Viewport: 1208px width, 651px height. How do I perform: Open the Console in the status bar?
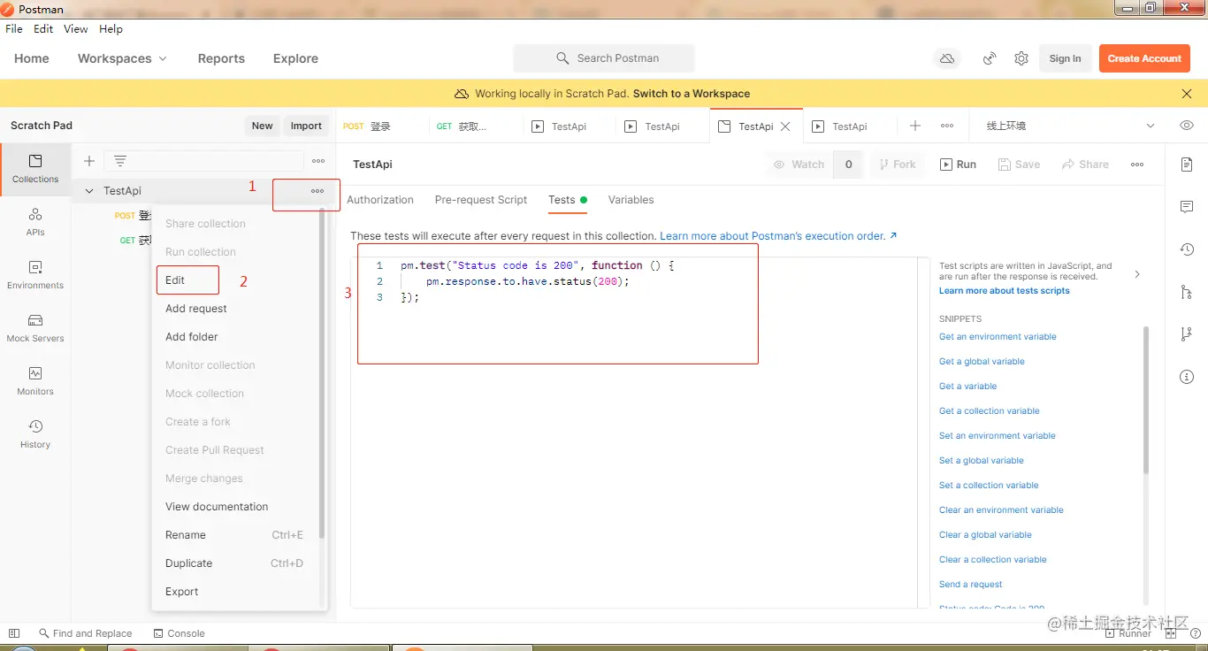[x=179, y=633]
